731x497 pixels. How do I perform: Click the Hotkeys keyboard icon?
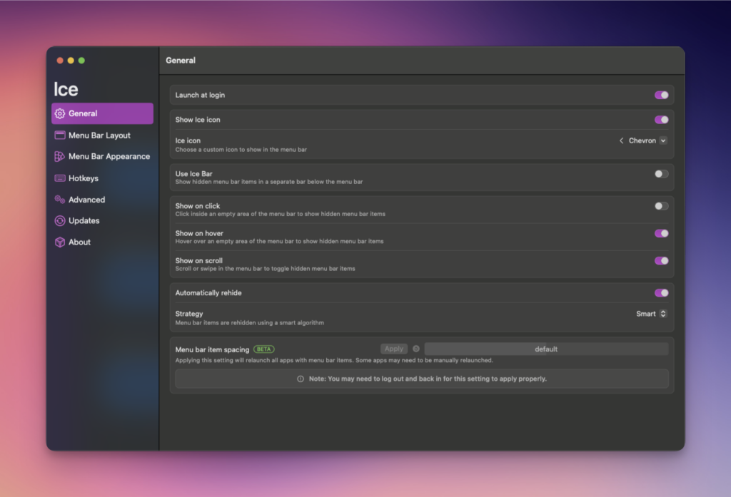[60, 178]
